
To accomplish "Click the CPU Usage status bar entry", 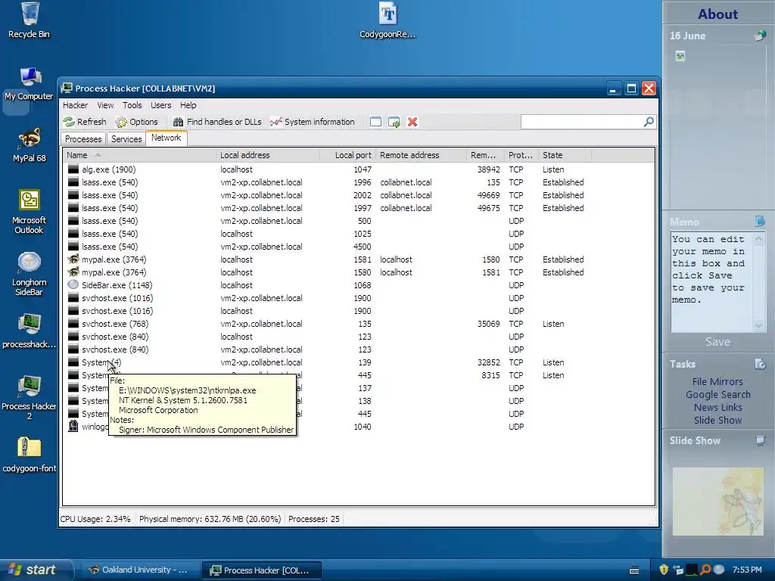I will coord(95,519).
